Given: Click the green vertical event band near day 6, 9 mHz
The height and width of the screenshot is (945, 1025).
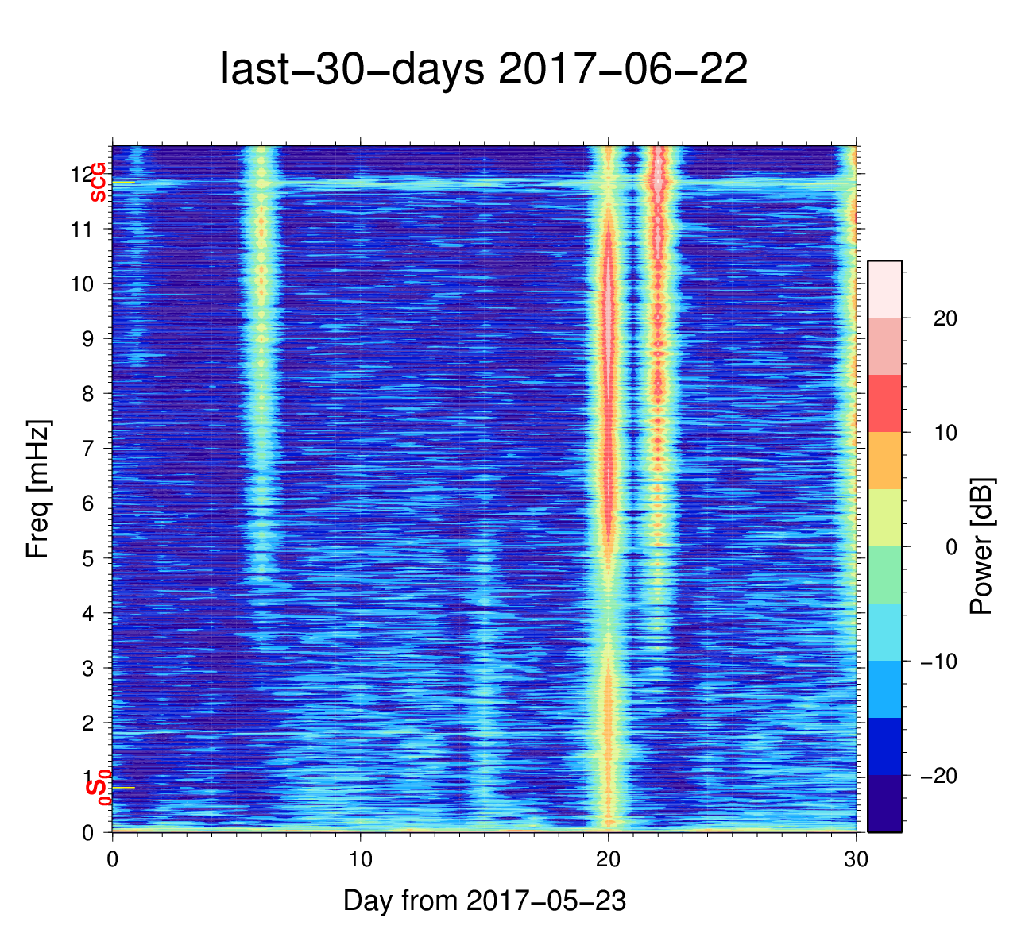Looking at the screenshot, I should click(261, 338).
